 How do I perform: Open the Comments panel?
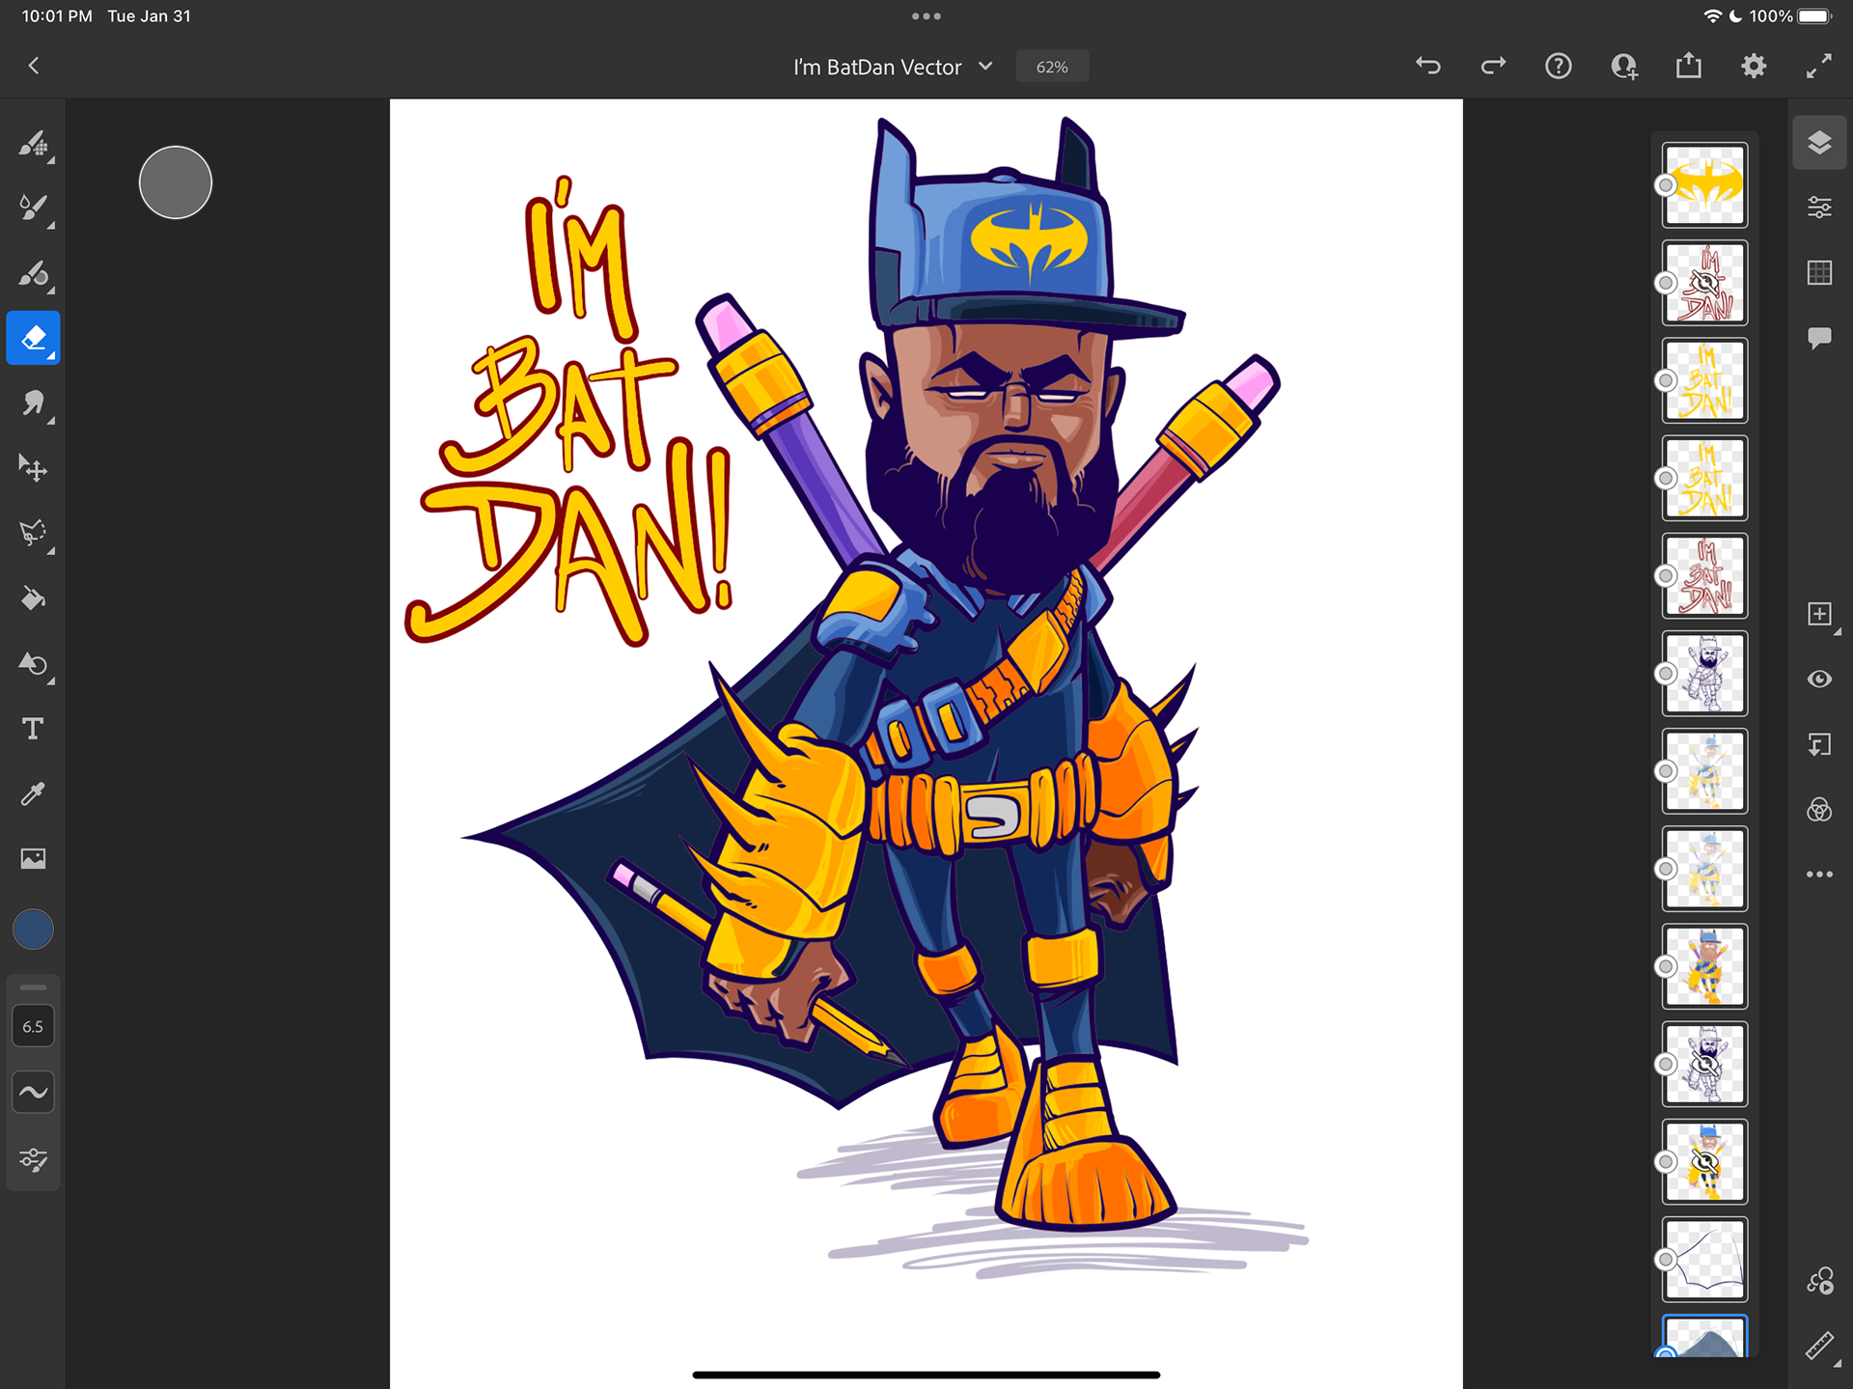point(1819,338)
